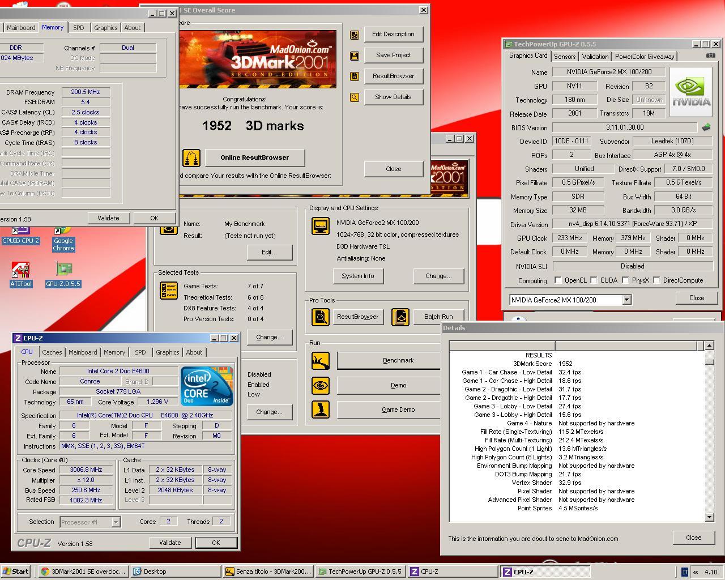Image resolution: width=725 pixels, height=580 pixels.
Task: Click the GPU-Z camera screenshot icon
Action: click(710, 56)
